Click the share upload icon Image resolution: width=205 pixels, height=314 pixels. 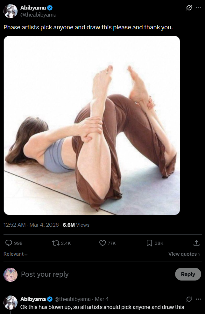(197, 243)
